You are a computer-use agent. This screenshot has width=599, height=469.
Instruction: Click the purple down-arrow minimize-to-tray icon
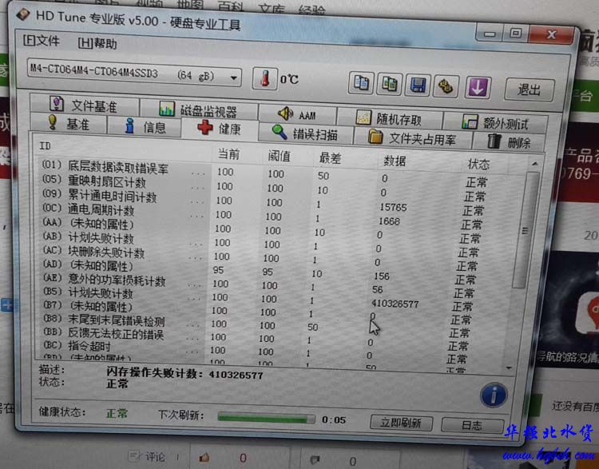click(x=478, y=88)
